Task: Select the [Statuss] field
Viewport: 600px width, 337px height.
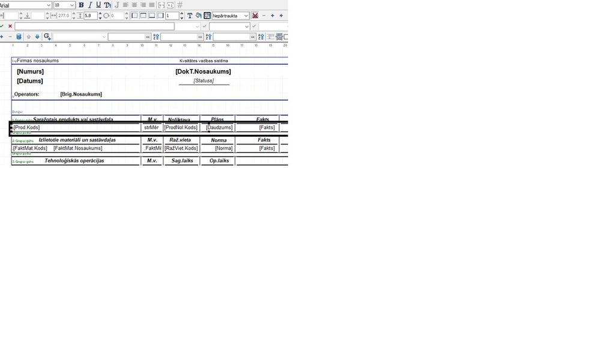Action: pos(204,80)
